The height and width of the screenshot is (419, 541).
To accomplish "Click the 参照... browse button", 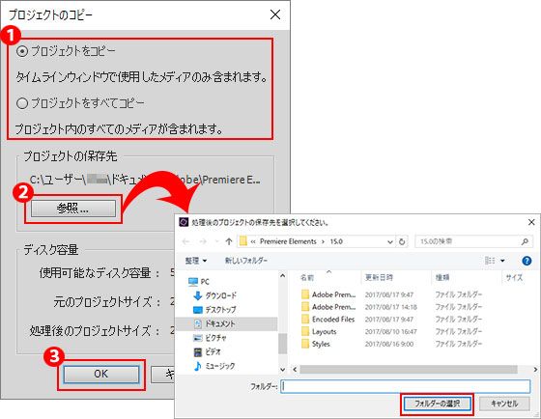I will [73, 209].
